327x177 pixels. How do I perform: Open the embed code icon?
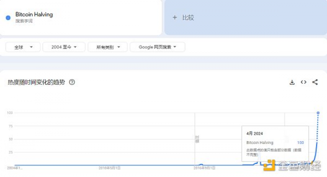pos(304,82)
